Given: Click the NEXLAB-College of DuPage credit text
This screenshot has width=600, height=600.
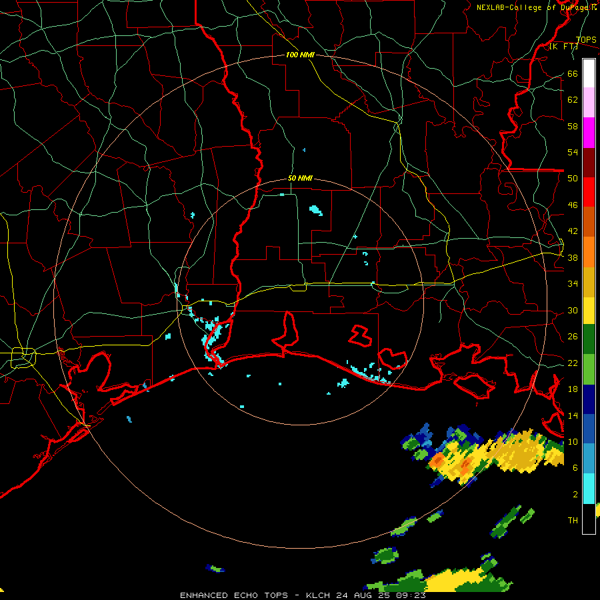Looking at the screenshot, I should coord(537,7).
